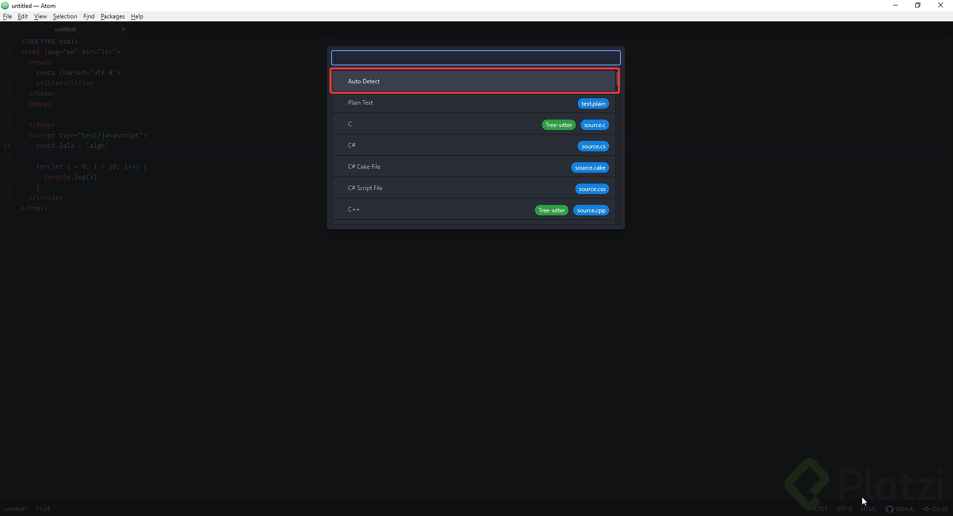Click the source.c scope badge
Screen dimensions: 953x516
pyautogui.click(x=595, y=125)
